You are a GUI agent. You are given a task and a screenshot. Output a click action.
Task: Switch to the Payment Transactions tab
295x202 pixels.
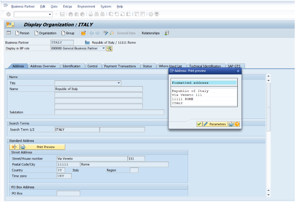[120, 66]
